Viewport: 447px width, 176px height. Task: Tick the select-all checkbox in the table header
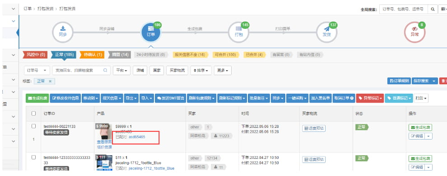pyautogui.click(x=34, y=113)
